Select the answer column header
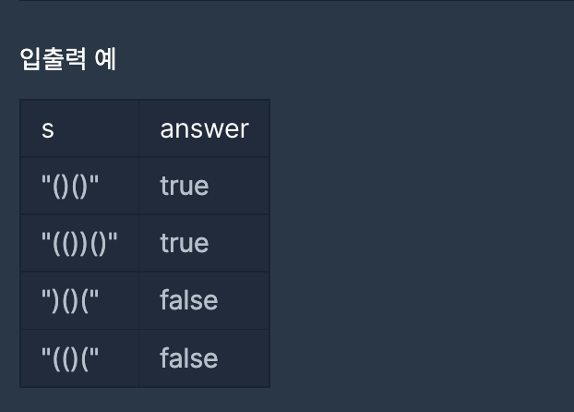The height and width of the screenshot is (412, 574). coord(204,129)
